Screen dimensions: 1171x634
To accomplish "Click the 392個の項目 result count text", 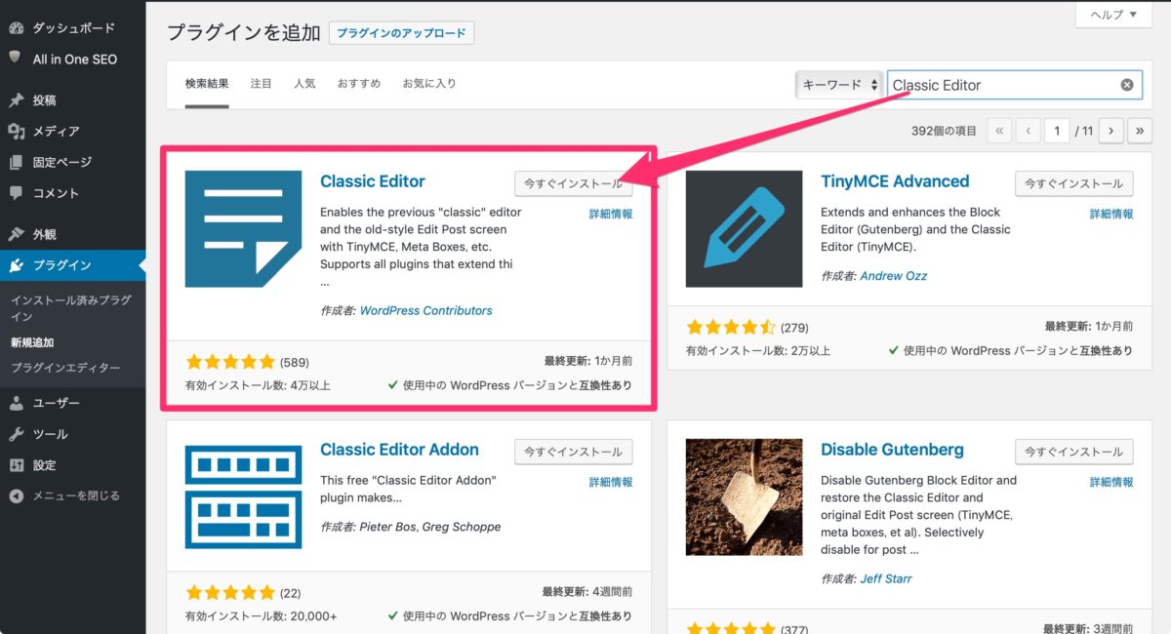I will 944,131.
